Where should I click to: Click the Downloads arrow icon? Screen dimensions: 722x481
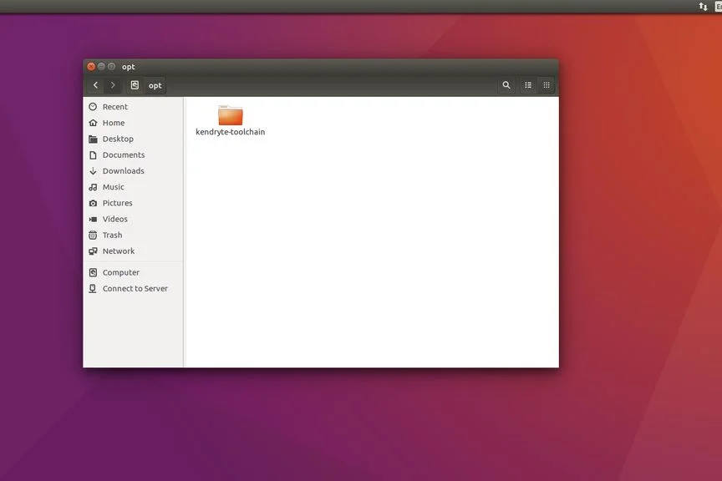click(x=93, y=171)
